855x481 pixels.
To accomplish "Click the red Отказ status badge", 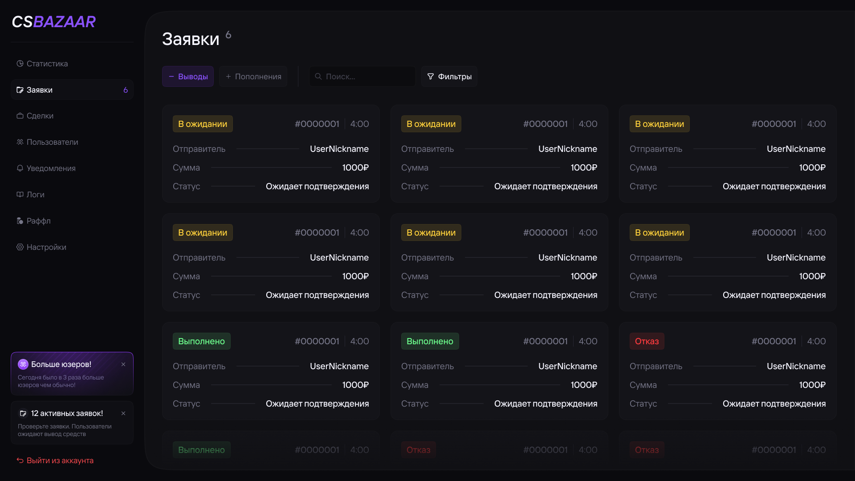I will [x=647, y=341].
